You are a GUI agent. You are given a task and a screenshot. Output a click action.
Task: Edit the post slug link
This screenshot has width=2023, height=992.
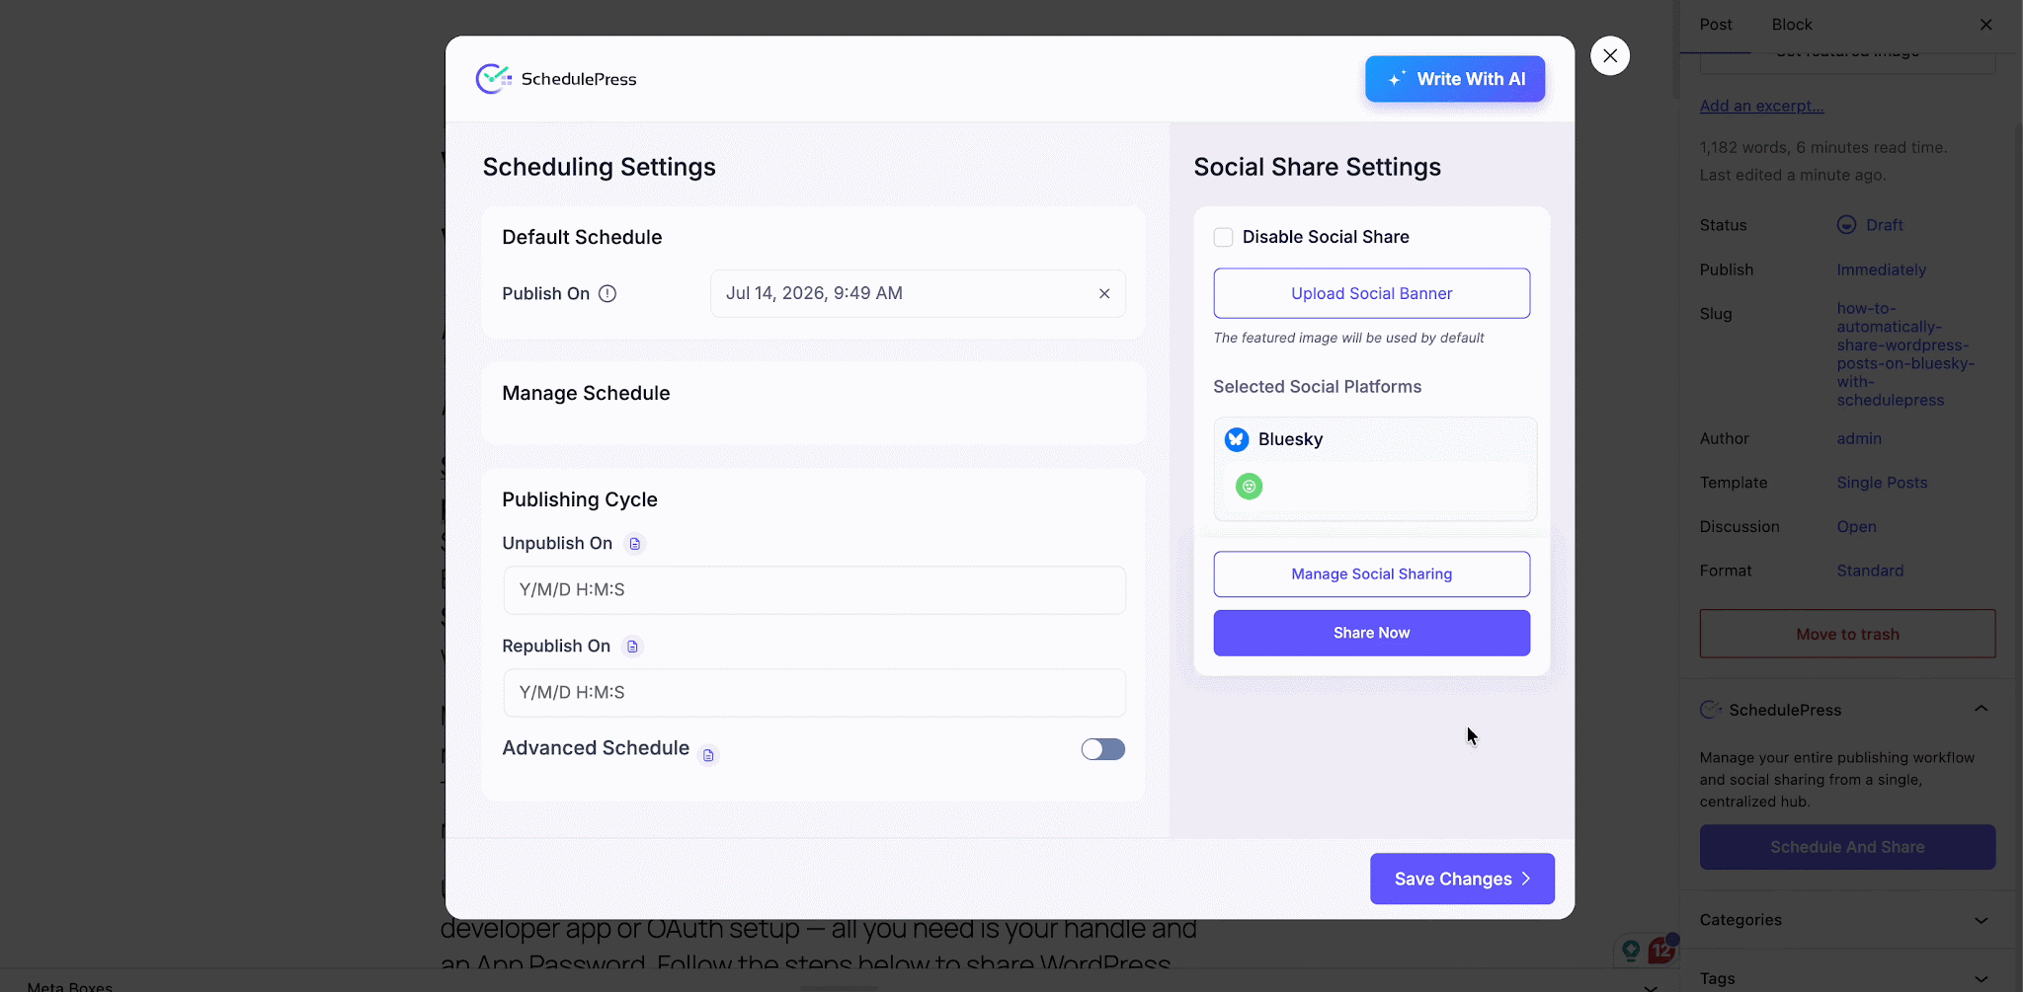coord(1905,354)
